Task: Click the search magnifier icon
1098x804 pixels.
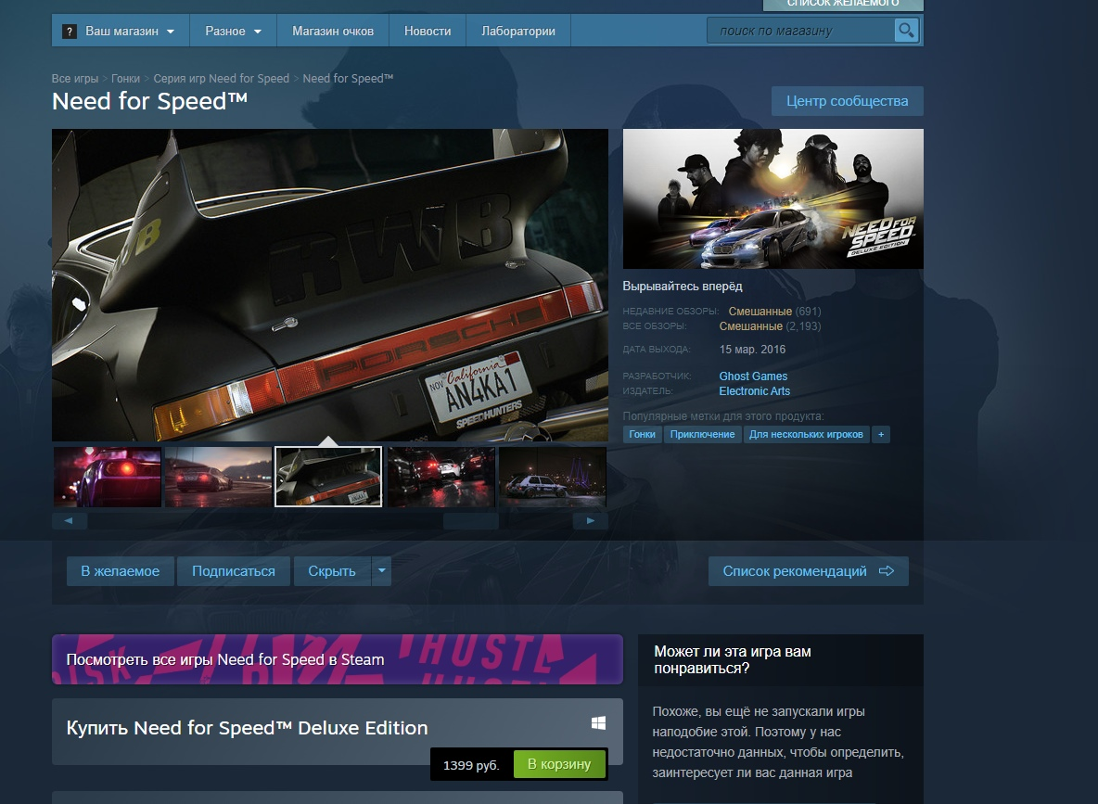Action: point(904,30)
